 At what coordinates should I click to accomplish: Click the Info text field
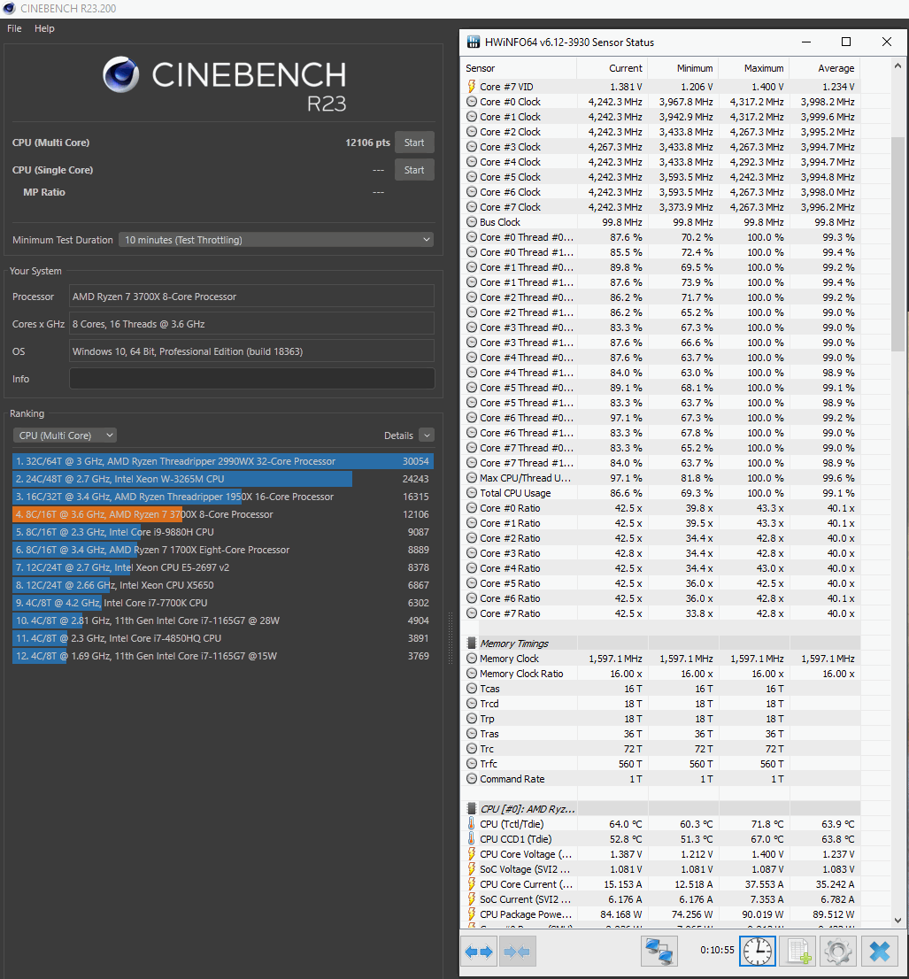pos(251,379)
